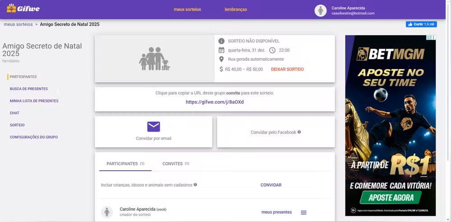This screenshot has width=451, height=222.
Task: Click the CONVIDAR button
Action: (x=271, y=185)
